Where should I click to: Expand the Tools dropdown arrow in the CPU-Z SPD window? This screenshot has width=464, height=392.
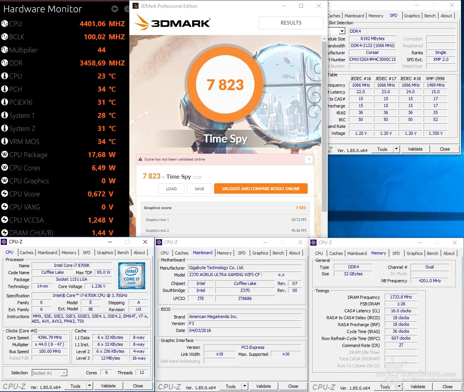(x=396, y=149)
